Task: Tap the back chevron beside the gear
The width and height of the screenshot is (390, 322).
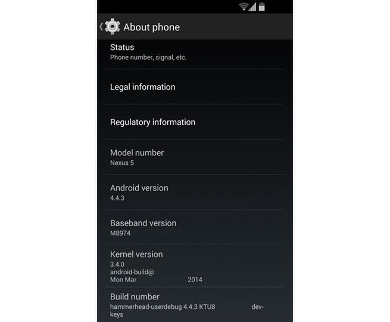Action: pyautogui.click(x=101, y=27)
